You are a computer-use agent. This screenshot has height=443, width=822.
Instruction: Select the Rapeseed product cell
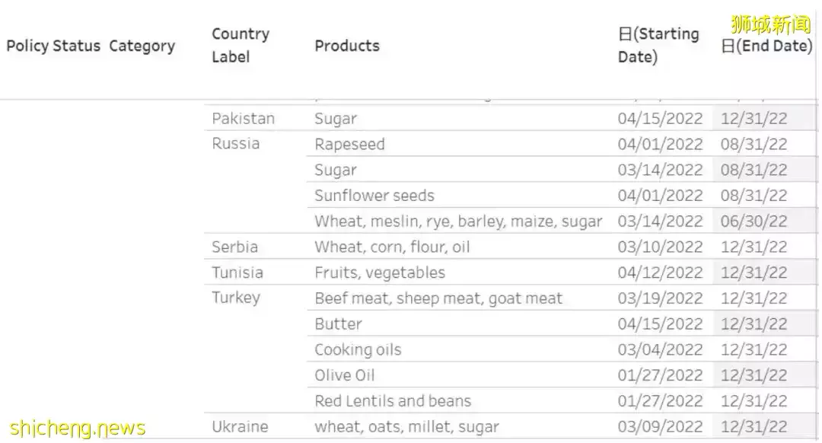(x=349, y=145)
